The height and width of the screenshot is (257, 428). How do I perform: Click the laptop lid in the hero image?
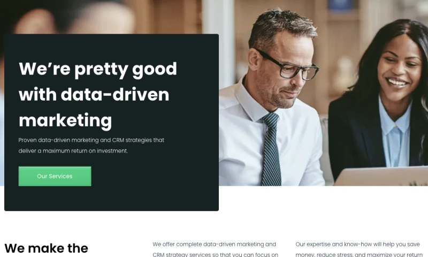[x=381, y=176]
